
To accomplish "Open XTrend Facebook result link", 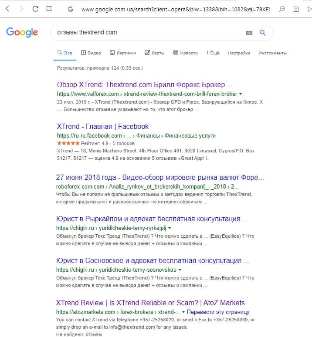I will (x=103, y=127).
